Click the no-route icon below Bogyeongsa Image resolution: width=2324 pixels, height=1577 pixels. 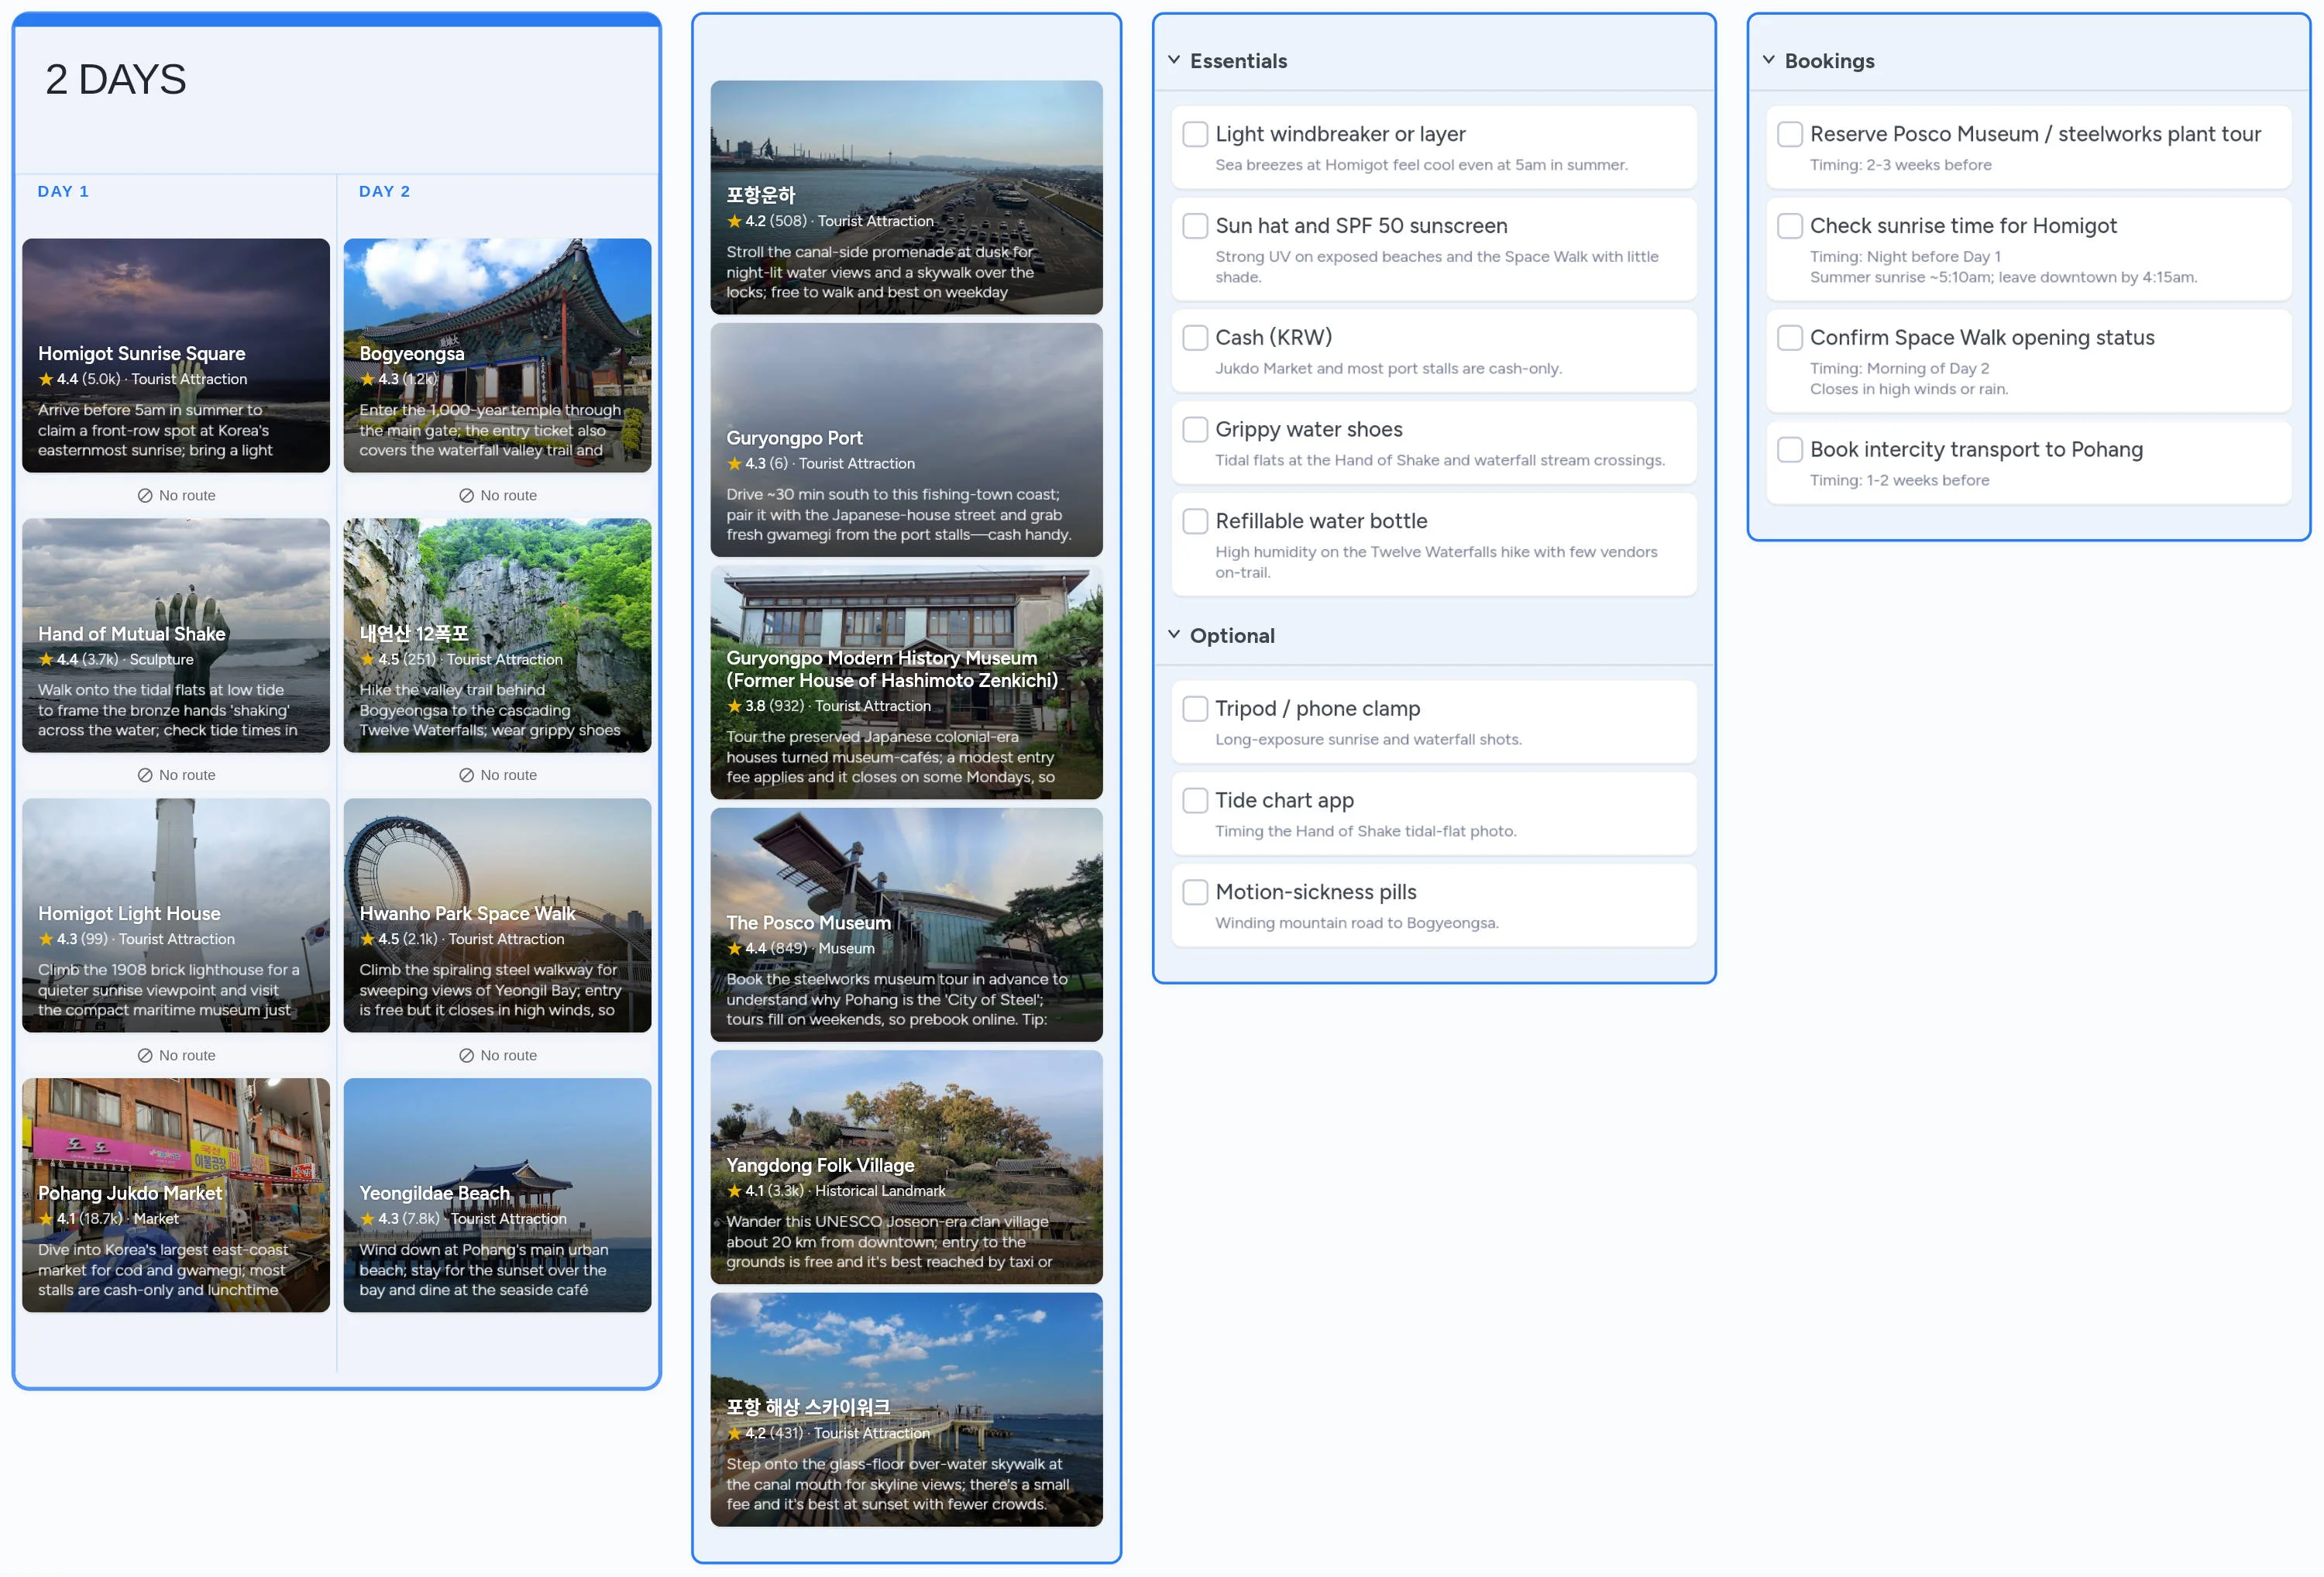(466, 495)
